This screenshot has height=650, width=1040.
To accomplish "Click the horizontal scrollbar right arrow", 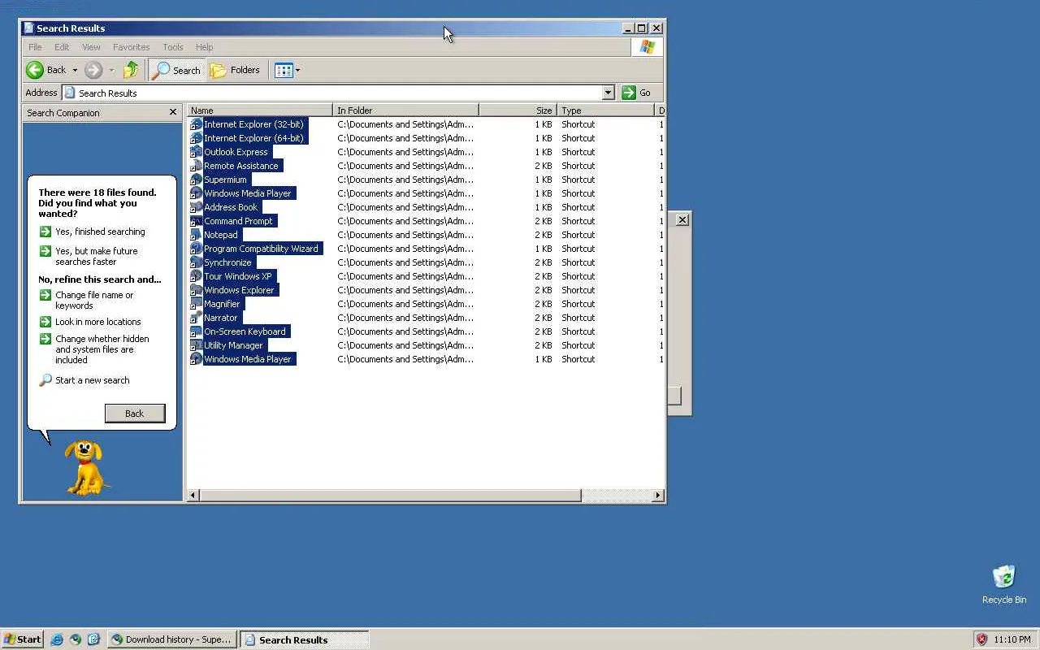I will coord(658,495).
